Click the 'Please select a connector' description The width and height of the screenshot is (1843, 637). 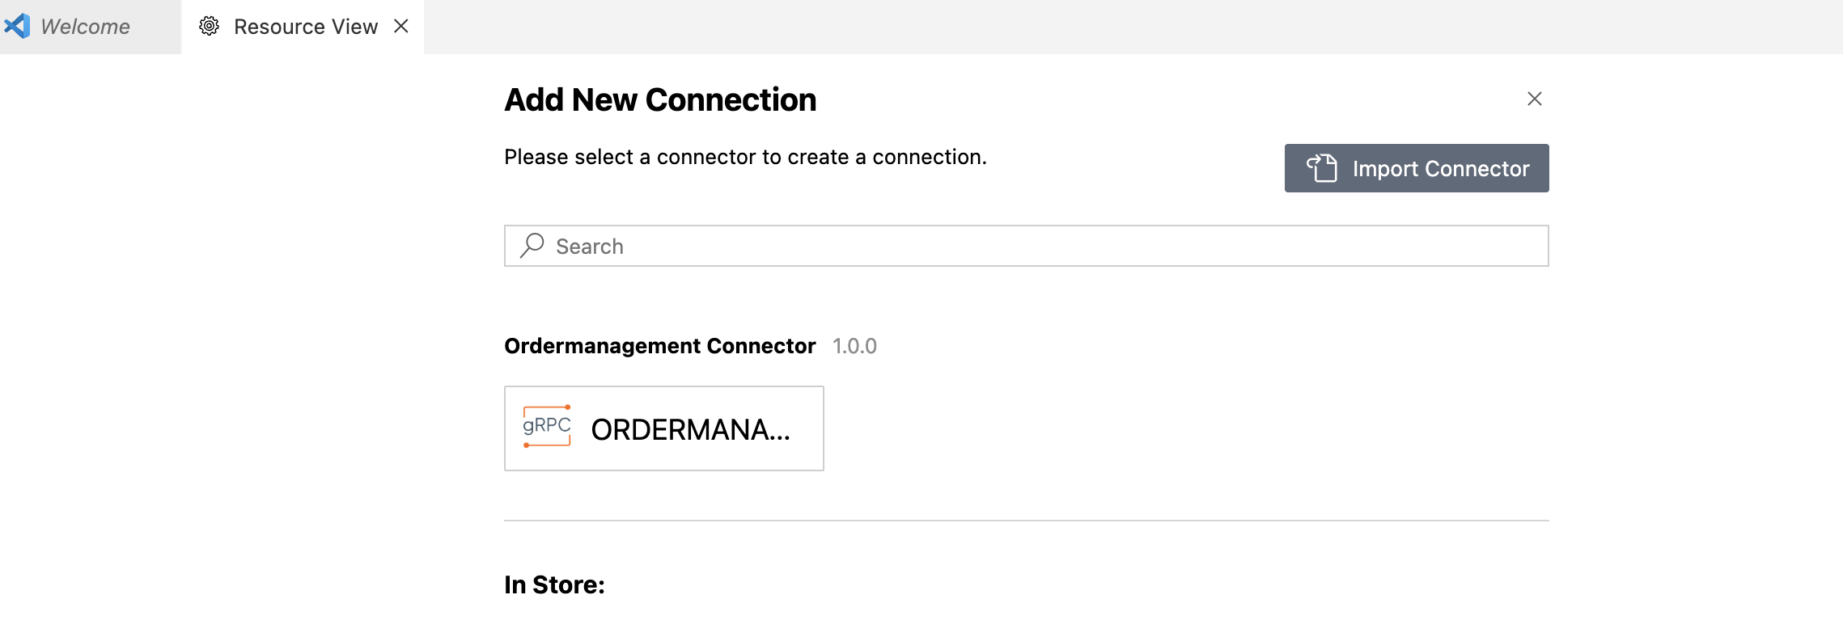(745, 157)
